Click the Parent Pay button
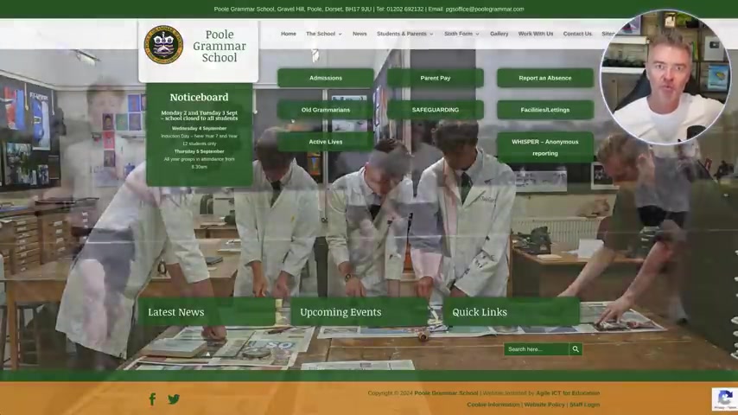Viewport: 738px width, 415px height. pos(436,78)
